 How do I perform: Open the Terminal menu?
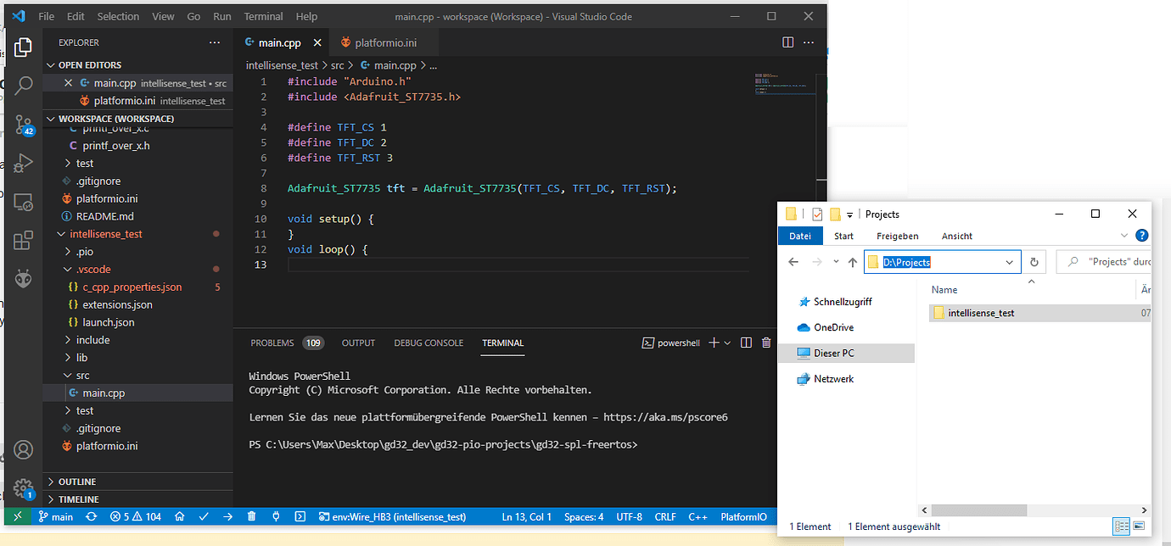pyautogui.click(x=263, y=15)
